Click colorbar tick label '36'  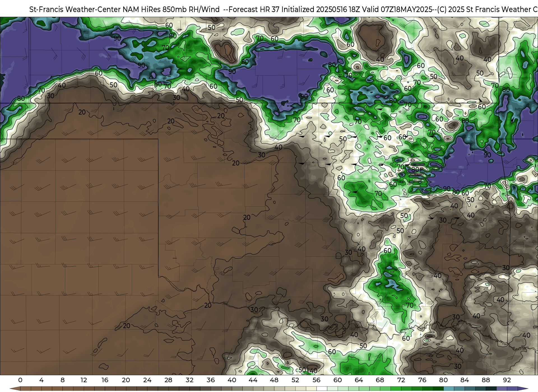(x=211, y=380)
